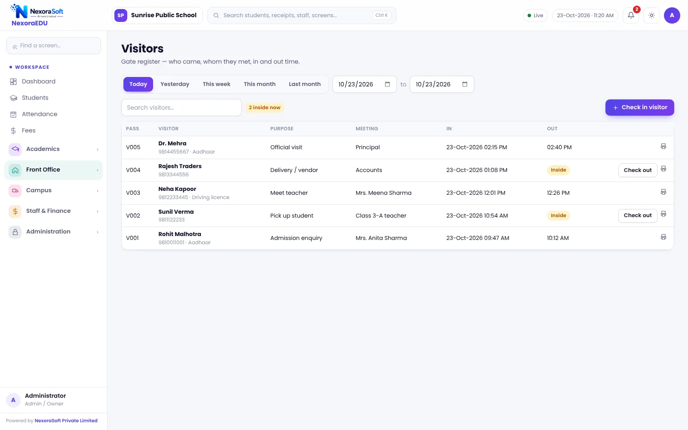Check out Rajesh Traders
The image size is (688, 430).
click(x=637, y=170)
